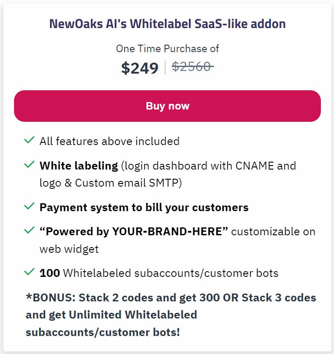Screen dimensions: 334x354
Task: Click the crossed-out $2560 original price
Action: 192,67
